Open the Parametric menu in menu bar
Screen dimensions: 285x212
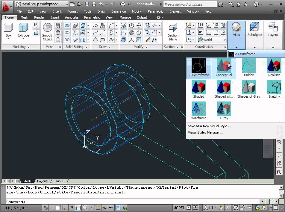coord(156,11)
